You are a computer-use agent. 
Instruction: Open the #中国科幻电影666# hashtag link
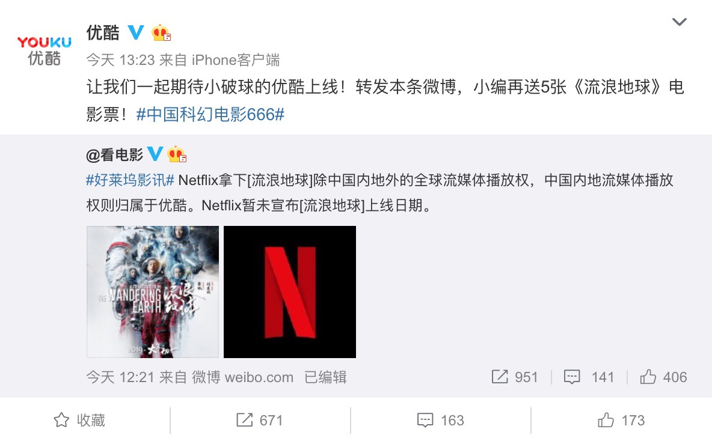coord(210,114)
